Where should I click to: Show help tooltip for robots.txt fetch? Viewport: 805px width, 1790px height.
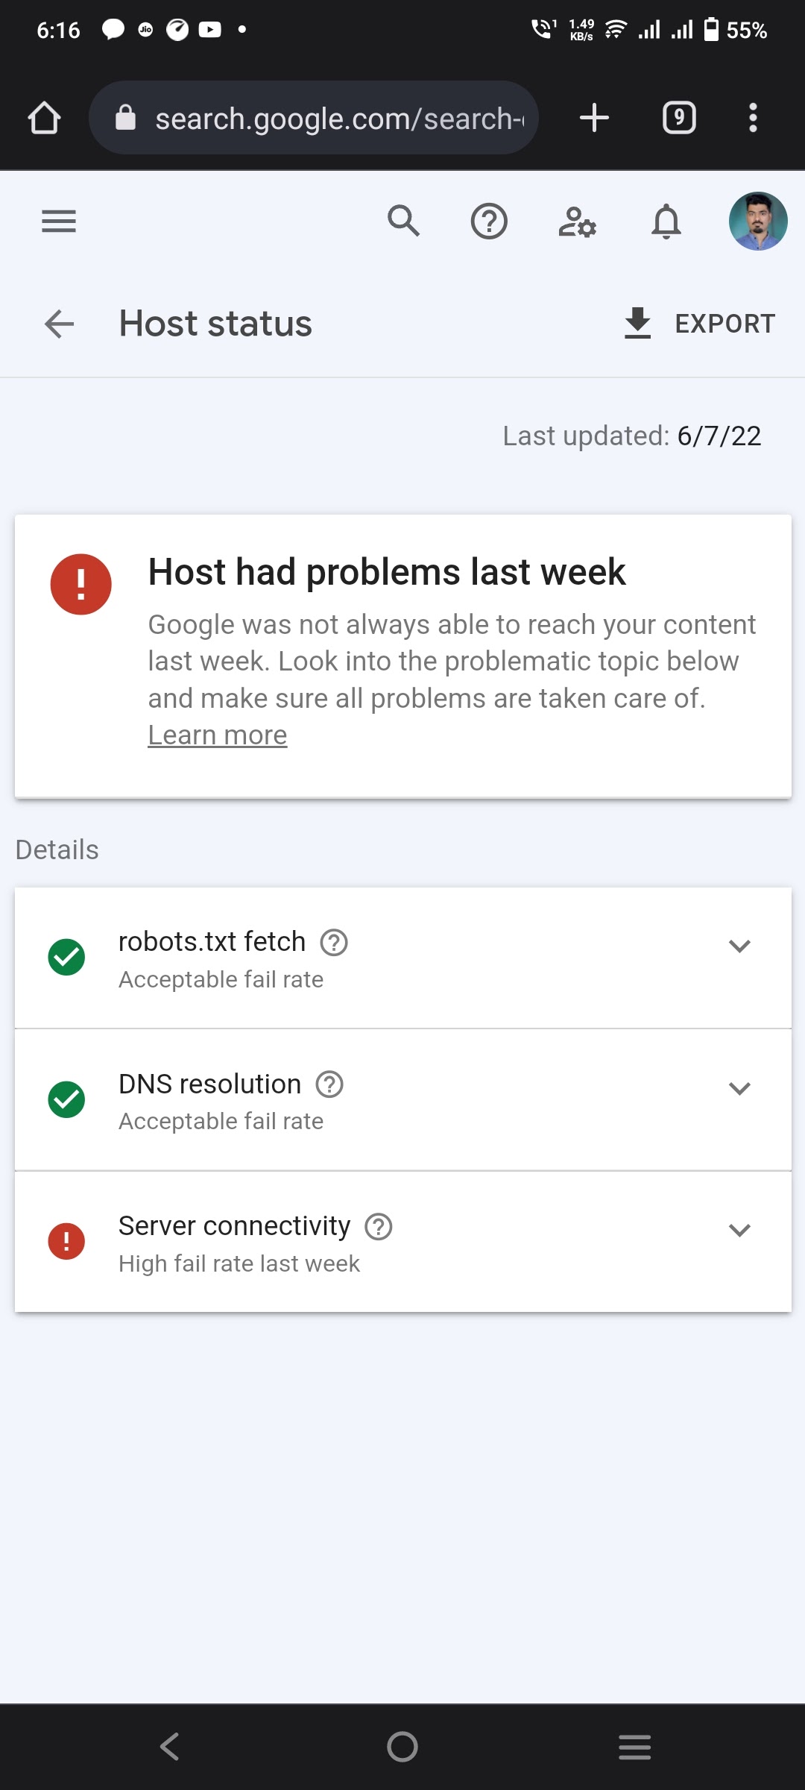[334, 943]
